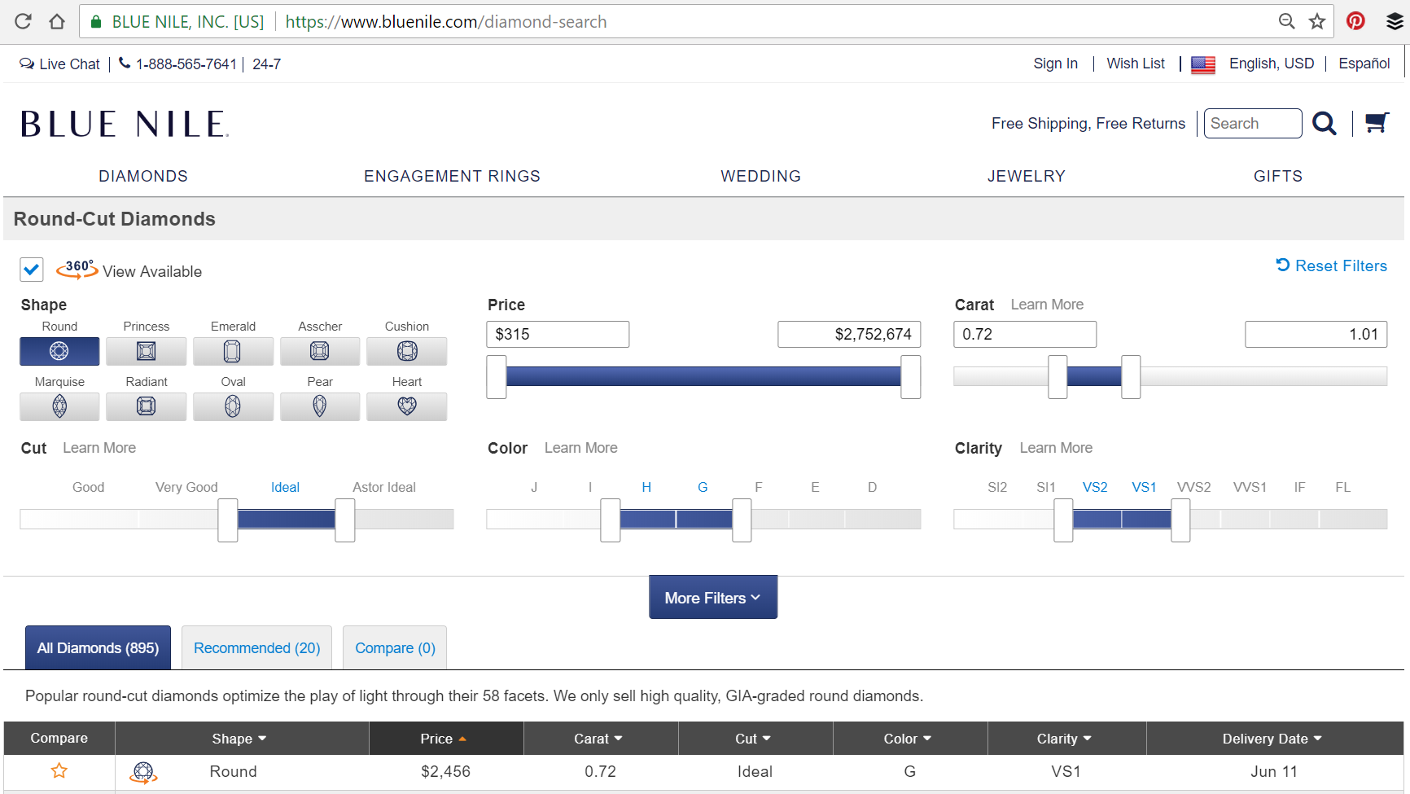This screenshot has height=794, width=1410.
Task: Click Learn More next to Carat
Action: click(x=1047, y=305)
